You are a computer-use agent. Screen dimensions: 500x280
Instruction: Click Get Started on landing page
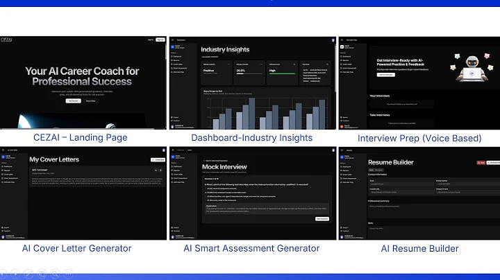pos(74,101)
